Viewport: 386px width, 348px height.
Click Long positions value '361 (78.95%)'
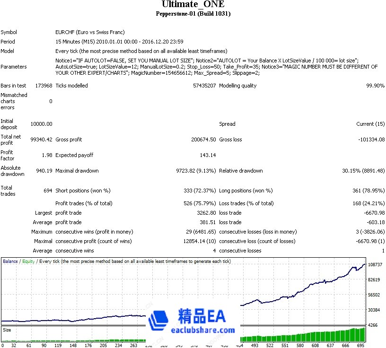(x=368, y=191)
